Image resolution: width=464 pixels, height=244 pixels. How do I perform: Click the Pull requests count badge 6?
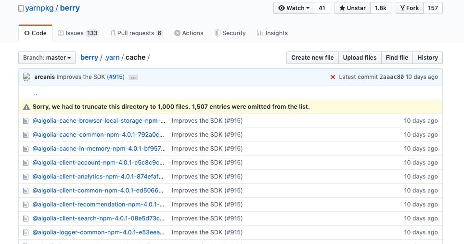(159, 33)
